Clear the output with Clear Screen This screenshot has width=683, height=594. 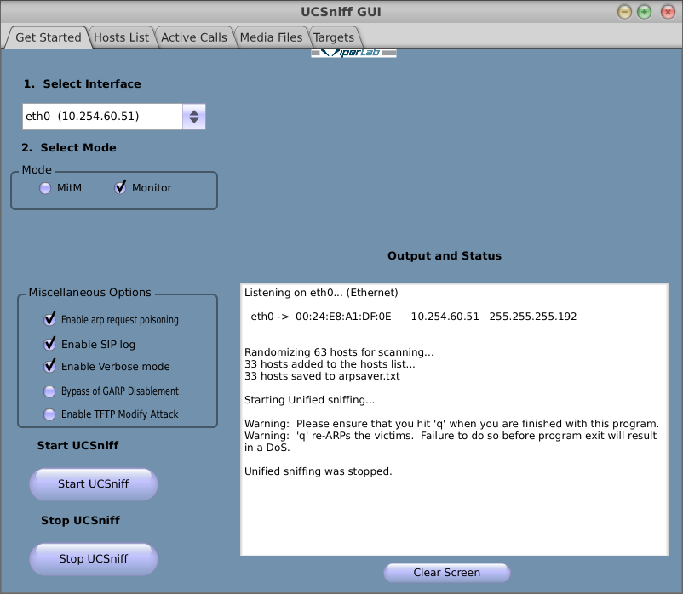(x=447, y=572)
